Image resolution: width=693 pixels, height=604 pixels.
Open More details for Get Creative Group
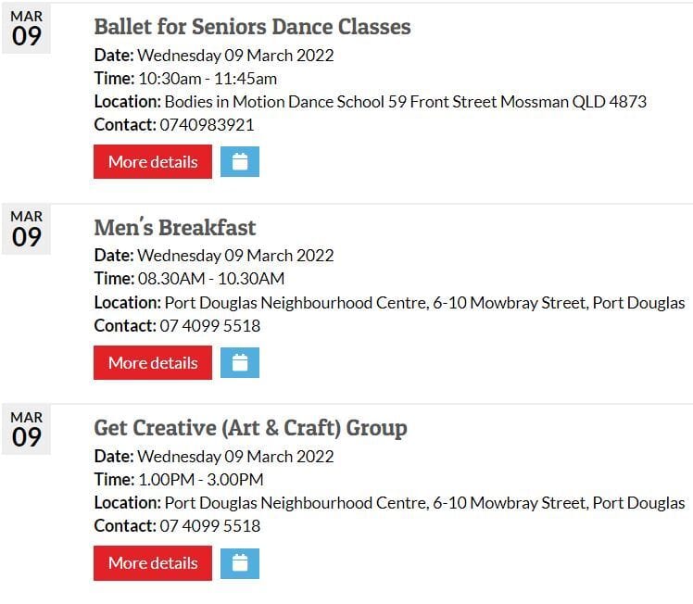(x=153, y=563)
